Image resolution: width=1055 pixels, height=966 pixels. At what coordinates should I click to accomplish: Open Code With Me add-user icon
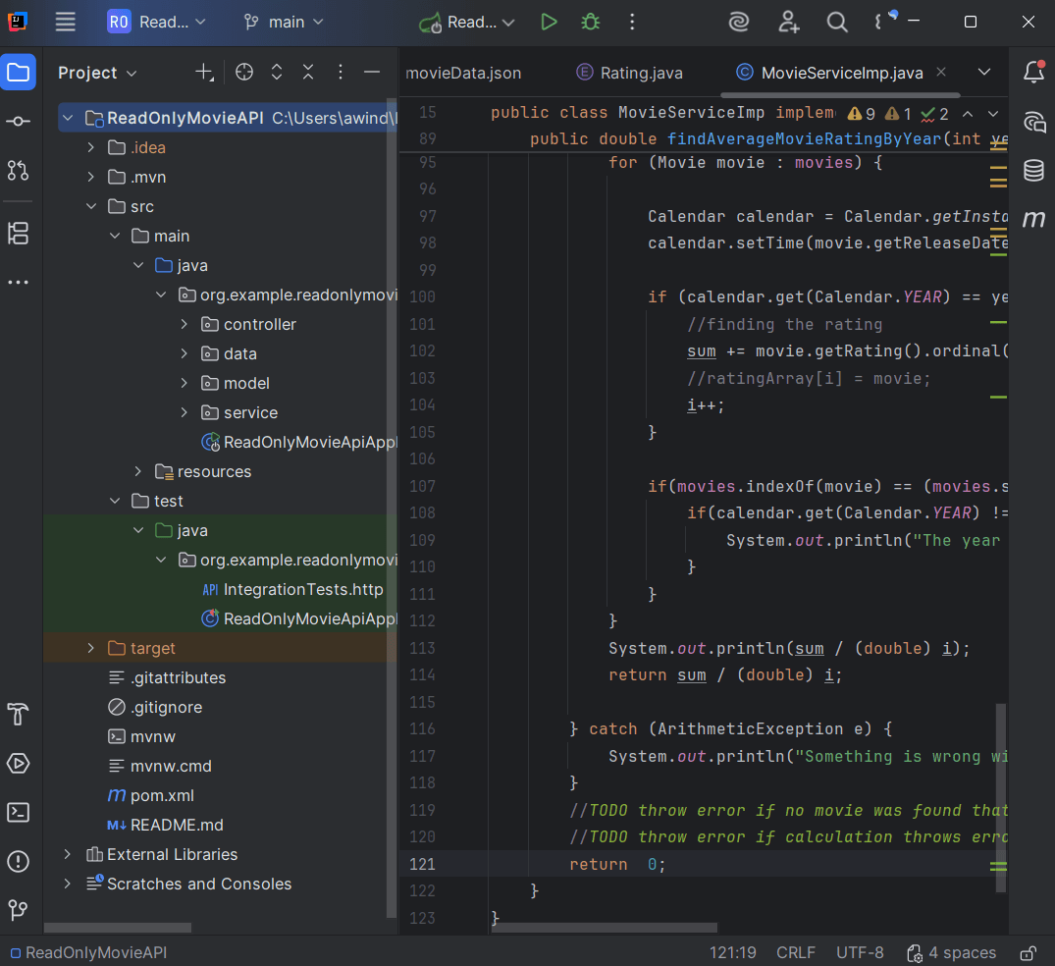pyautogui.click(x=789, y=23)
